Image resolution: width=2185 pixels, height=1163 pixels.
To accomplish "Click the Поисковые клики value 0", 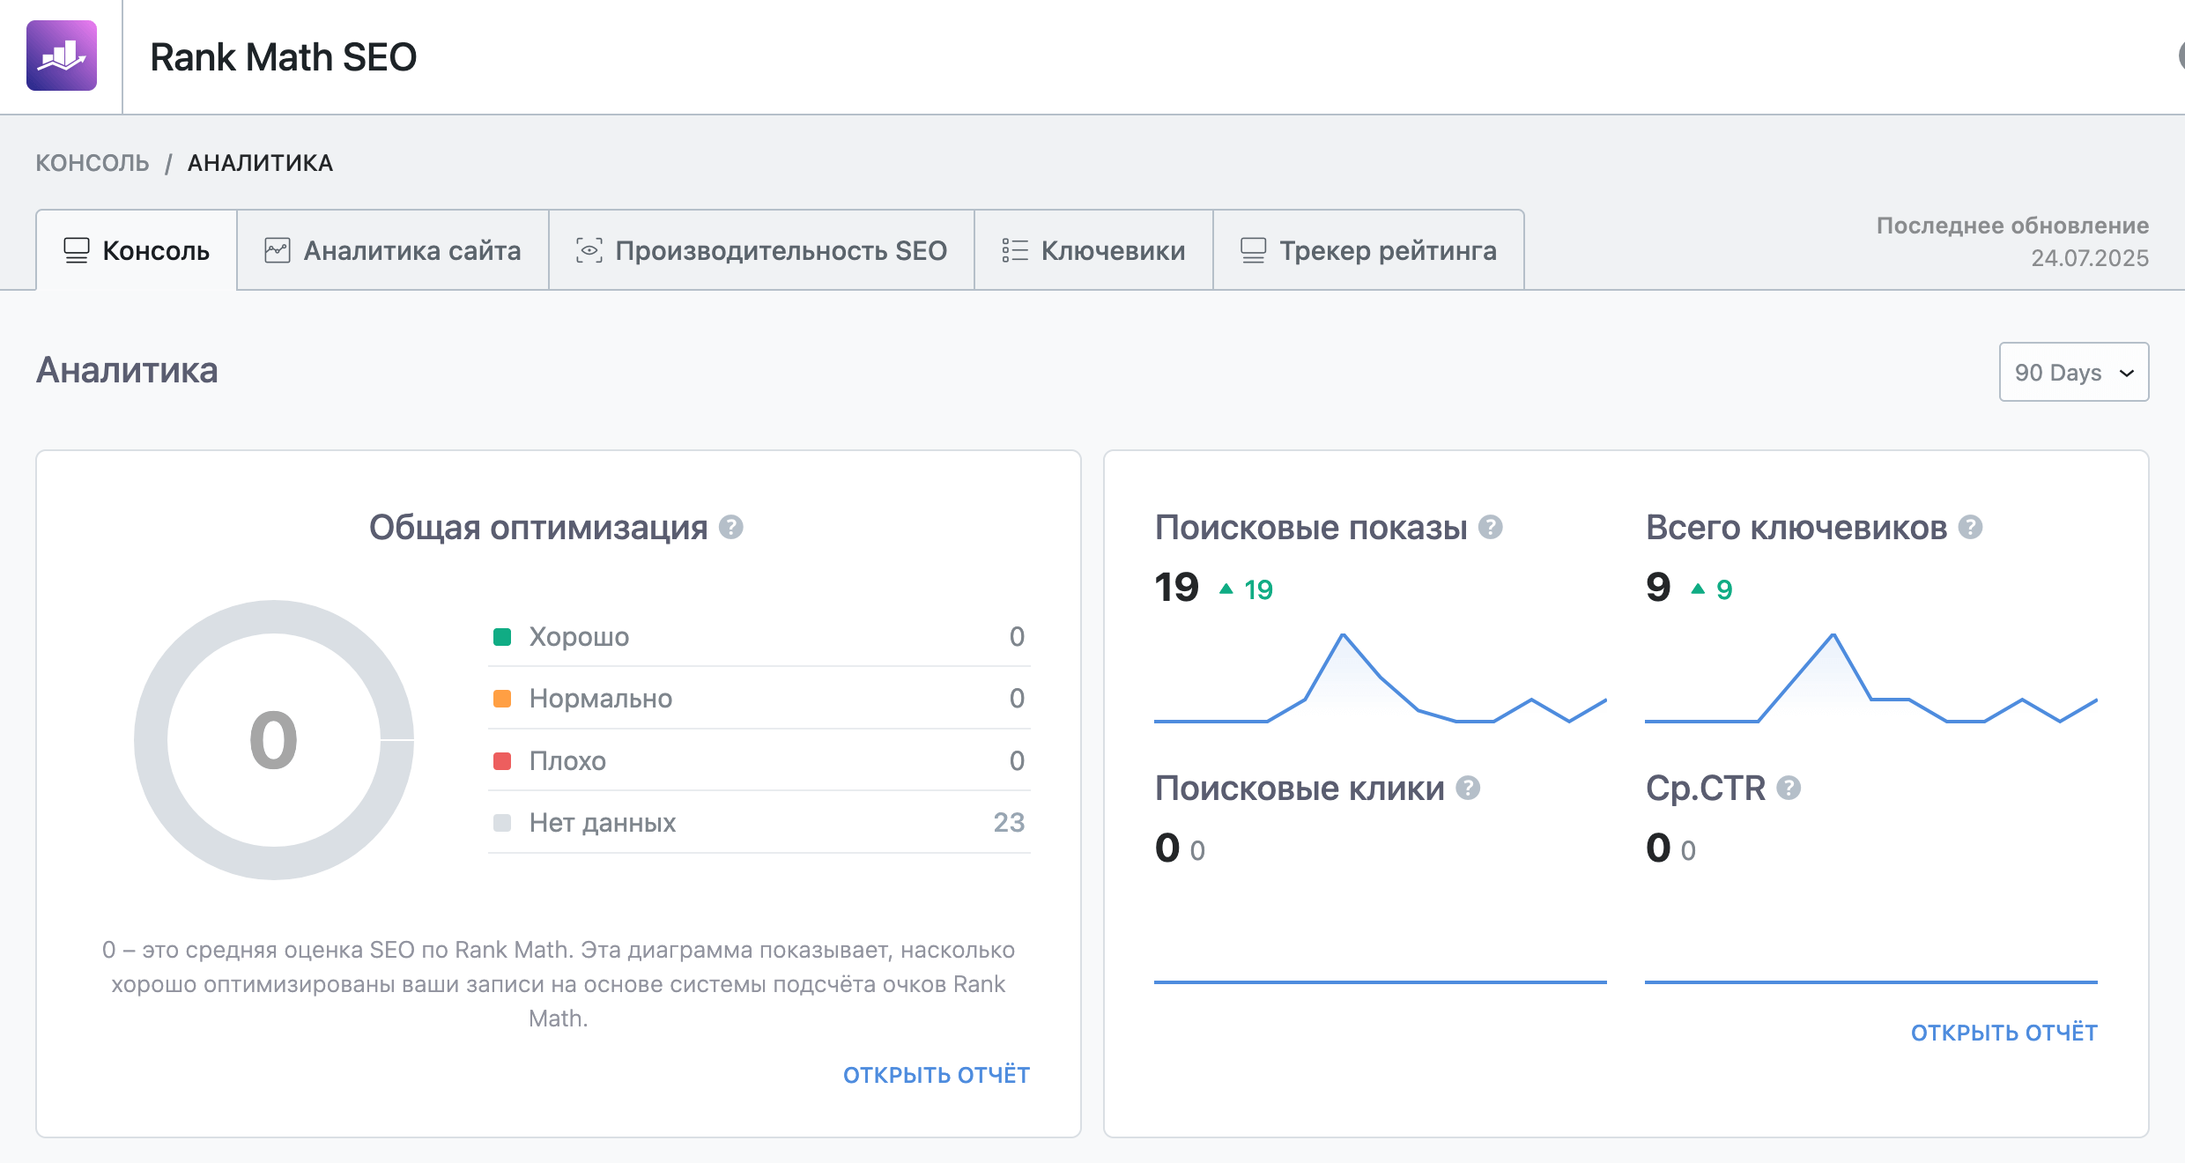I will click(1167, 848).
